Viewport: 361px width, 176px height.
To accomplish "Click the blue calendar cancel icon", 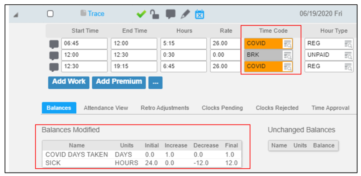I will tap(200, 14).
